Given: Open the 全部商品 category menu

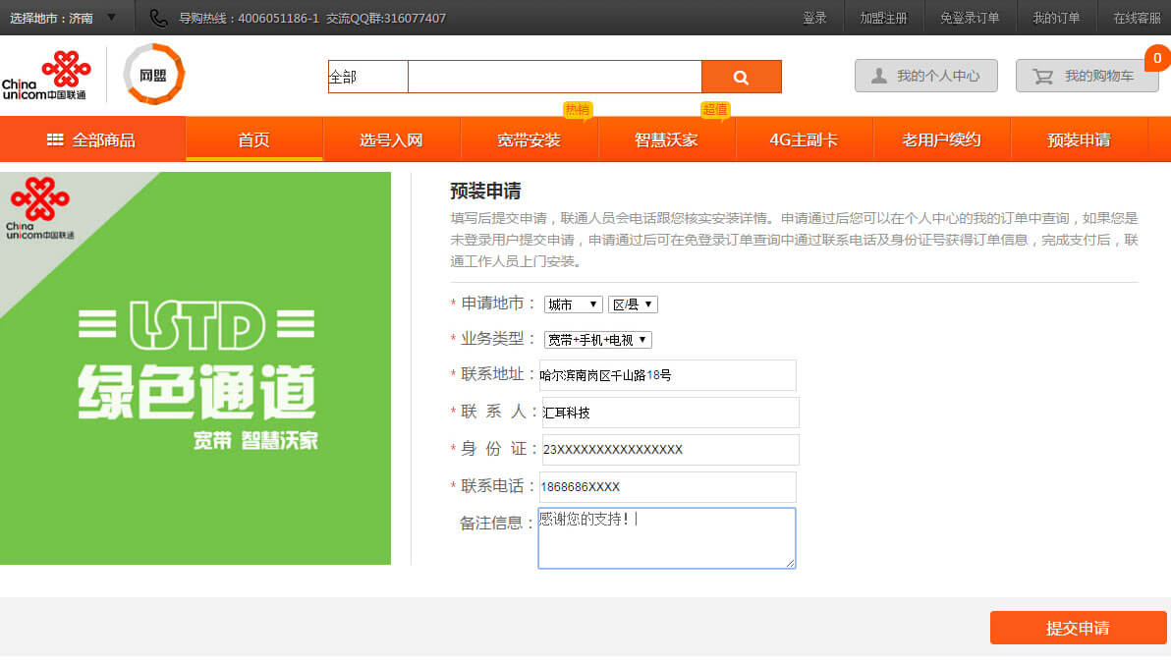Looking at the screenshot, I should 92,139.
